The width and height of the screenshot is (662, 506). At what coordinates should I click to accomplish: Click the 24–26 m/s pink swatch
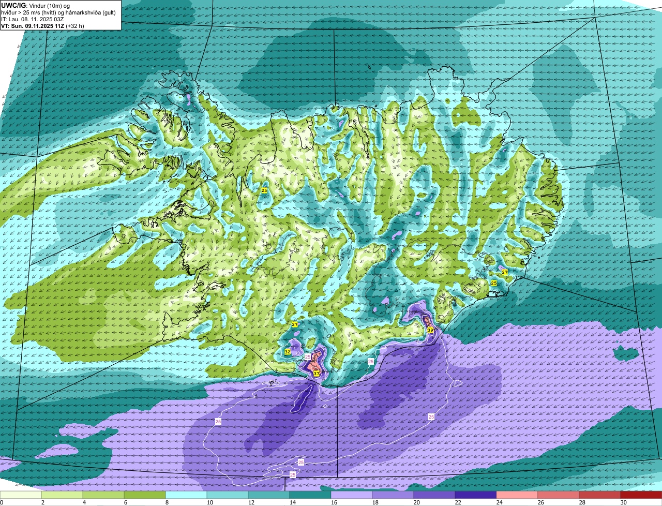pyautogui.click(x=517, y=495)
